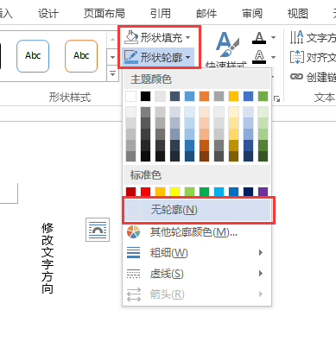Pick green theme color swatch in top row
This screenshot has height=348, width=336.
pyautogui.click(x=263, y=97)
